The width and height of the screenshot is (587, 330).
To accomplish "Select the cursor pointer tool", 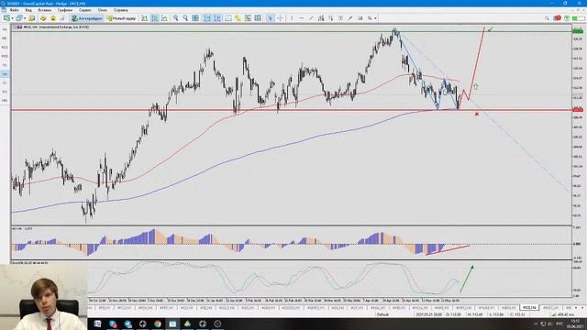I will 270,18.
